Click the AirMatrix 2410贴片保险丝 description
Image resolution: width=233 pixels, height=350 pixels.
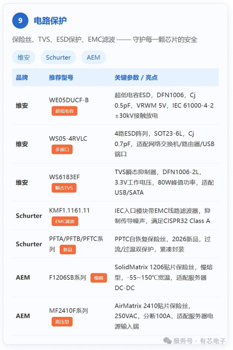(164, 316)
